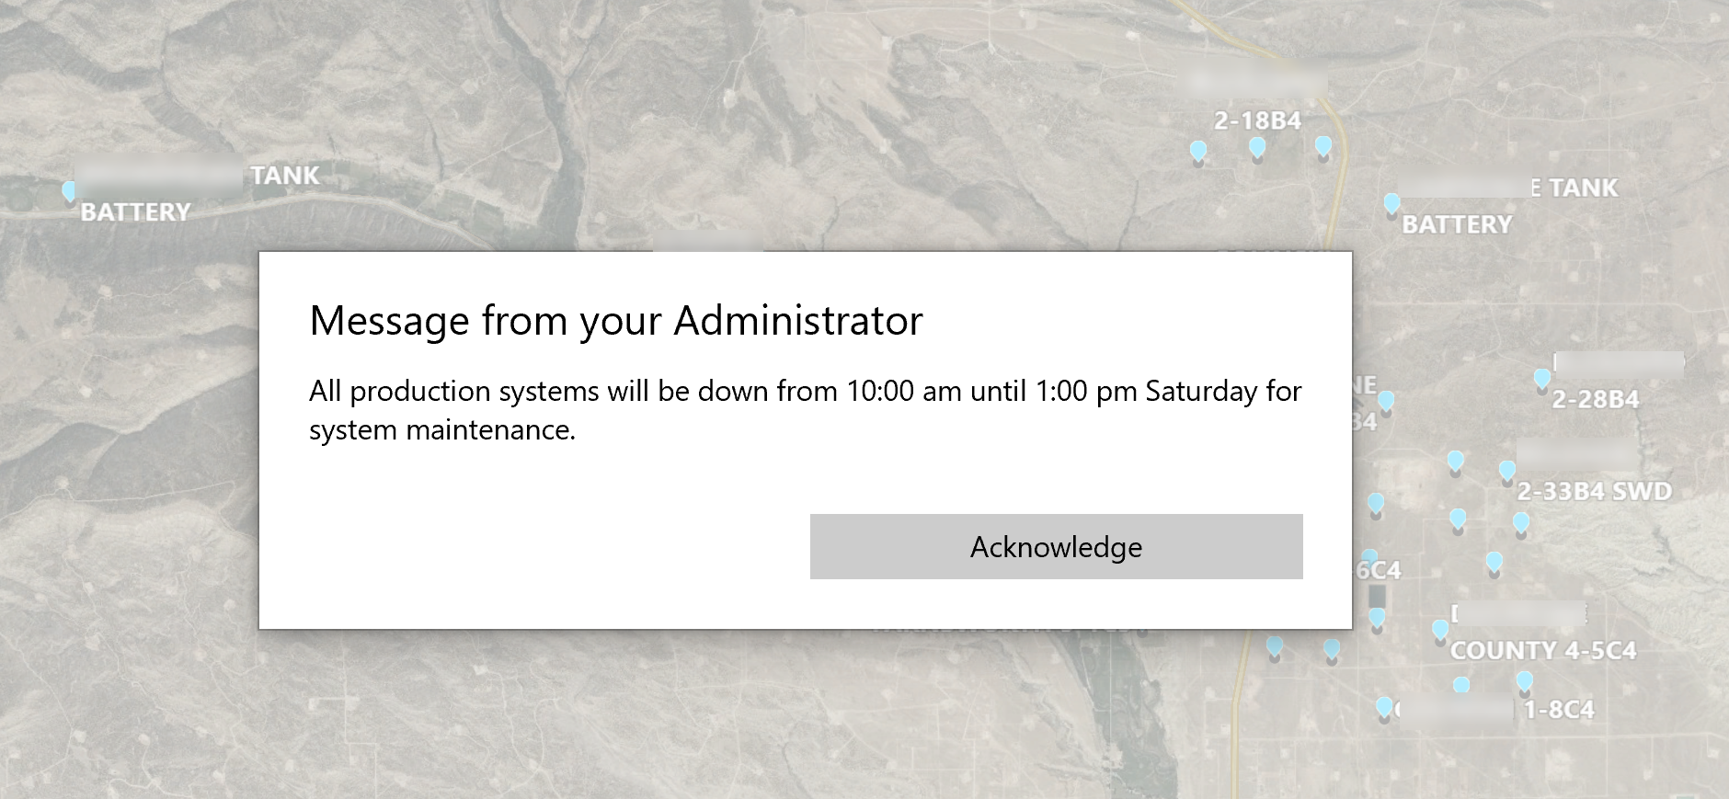Select the pin directly above 1-8C4 label
The image size is (1729, 799).
point(1524,681)
